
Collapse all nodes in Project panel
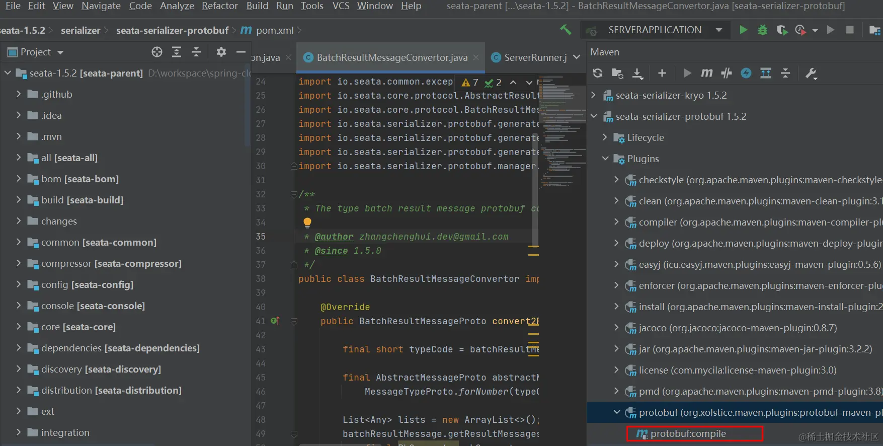tap(196, 52)
